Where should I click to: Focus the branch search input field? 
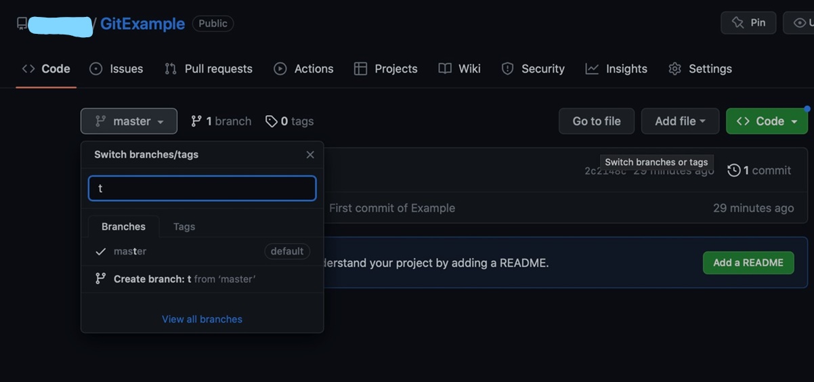[202, 188]
